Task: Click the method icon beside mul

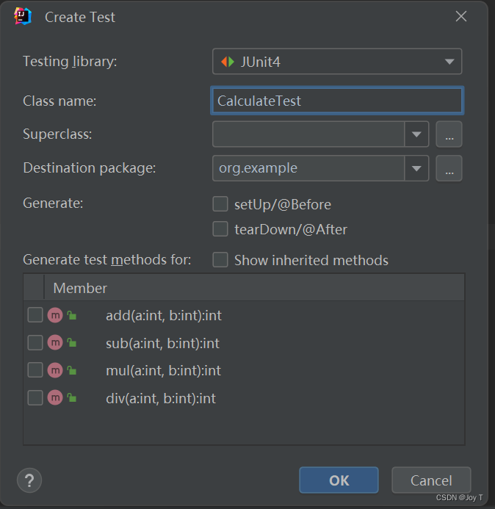Action: pos(55,370)
